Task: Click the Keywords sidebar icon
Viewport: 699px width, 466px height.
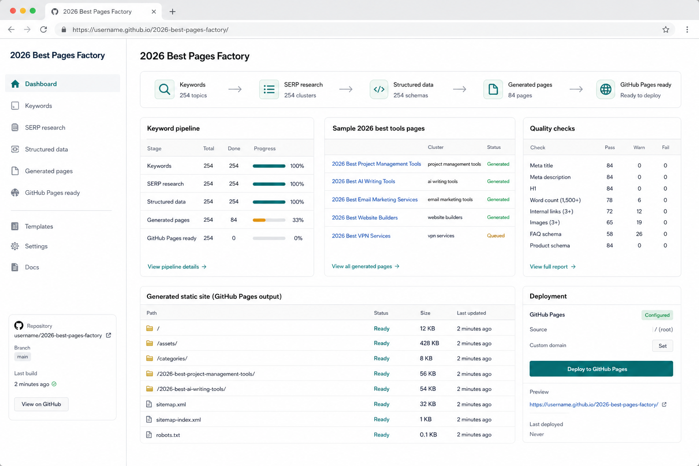Action: [x=15, y=106]
